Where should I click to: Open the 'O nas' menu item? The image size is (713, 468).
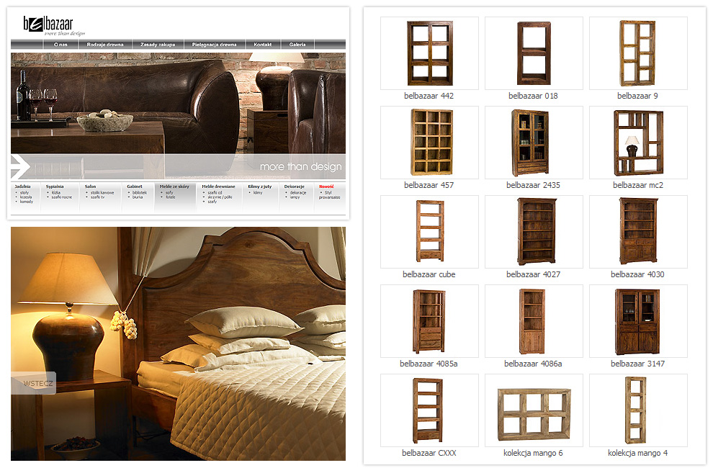click(60, 45)
